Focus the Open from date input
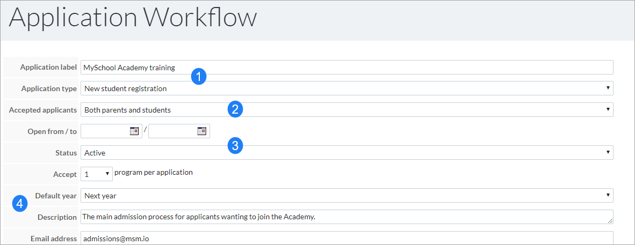This screenshot has height=245, width=635. point(105,131)
